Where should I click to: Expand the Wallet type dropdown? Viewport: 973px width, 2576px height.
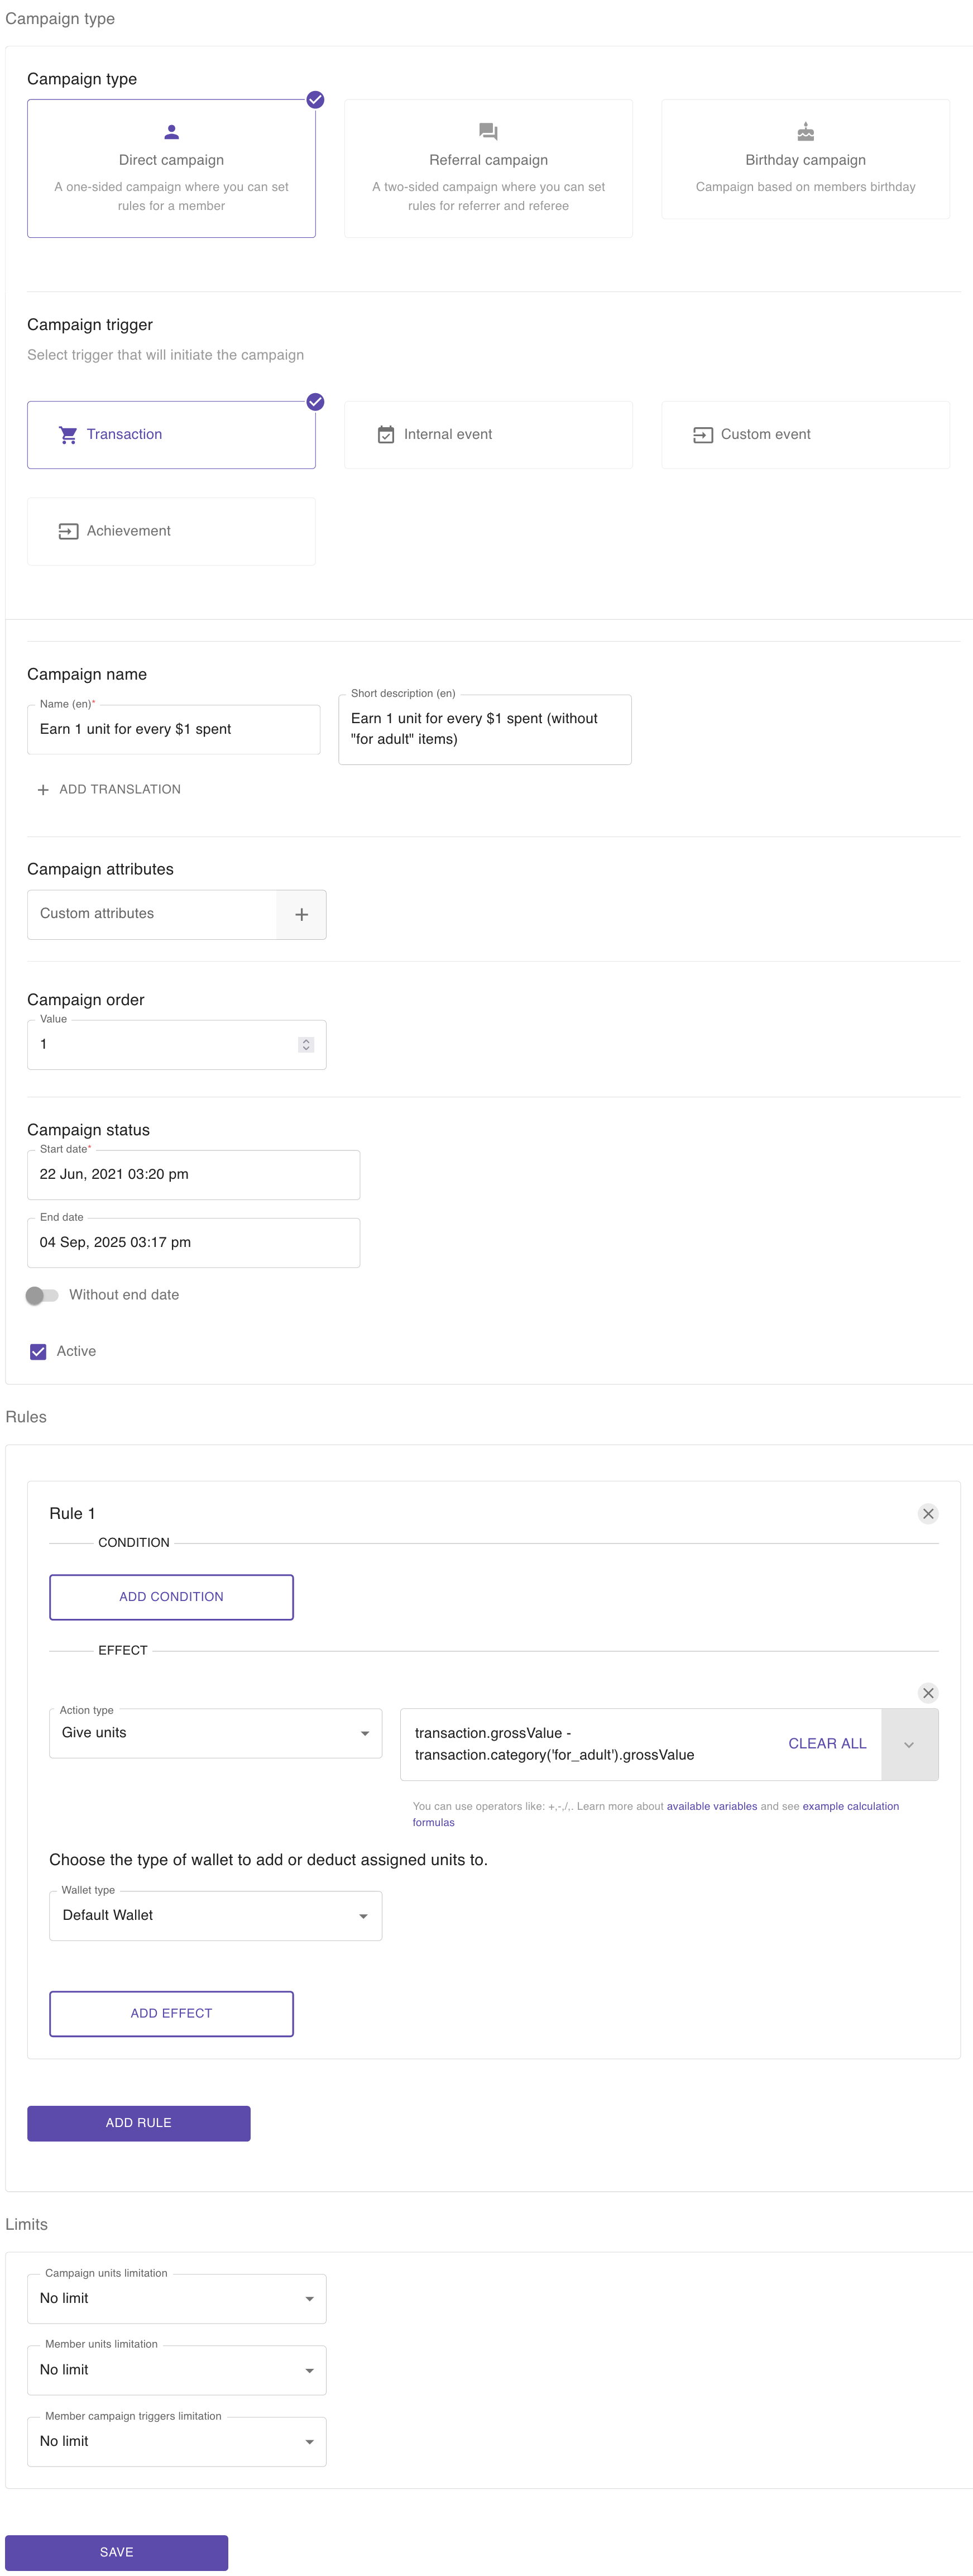[x=215, y=1916]
